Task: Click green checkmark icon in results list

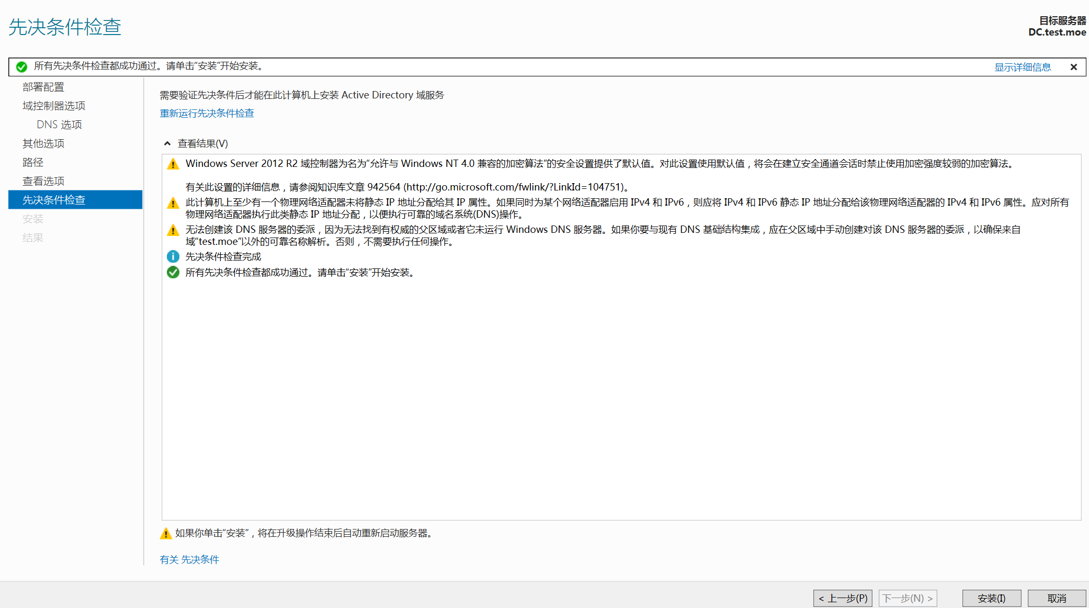Action: [x=173, y=272]
